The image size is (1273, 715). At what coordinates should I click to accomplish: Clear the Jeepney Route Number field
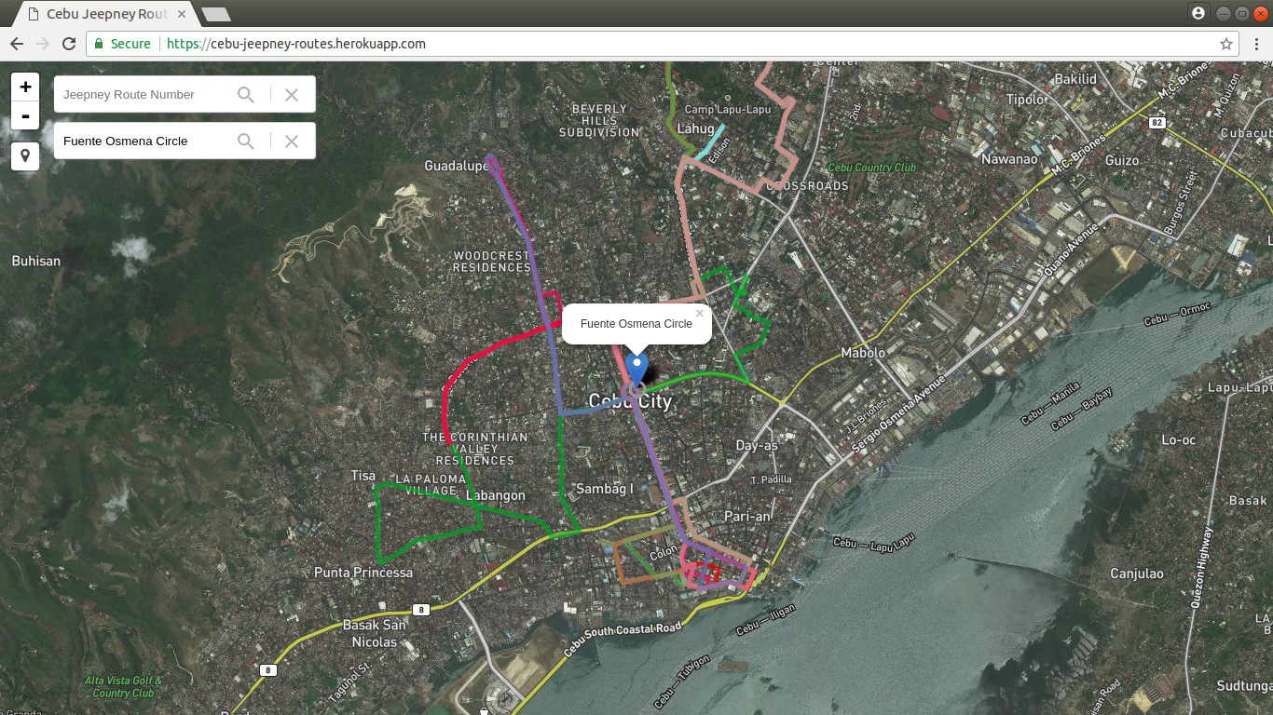(x=292, y=94)
